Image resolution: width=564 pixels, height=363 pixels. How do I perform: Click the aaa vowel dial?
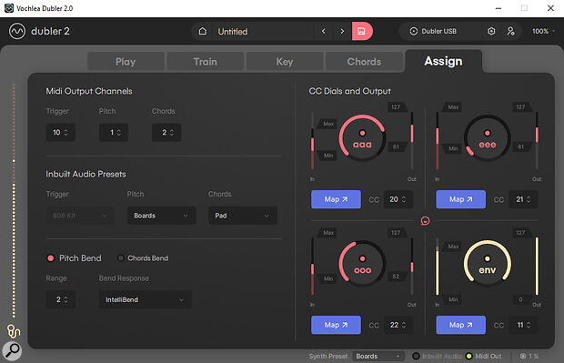(362, 138)
